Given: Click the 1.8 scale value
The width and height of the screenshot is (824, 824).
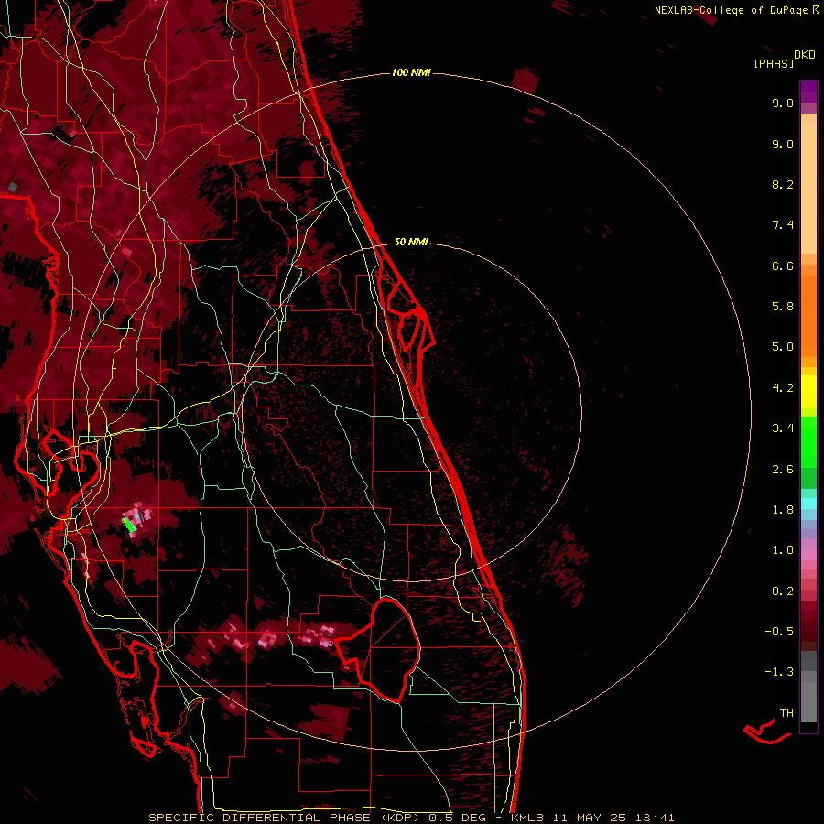Looking at the screenshot, I should [783, 510].
